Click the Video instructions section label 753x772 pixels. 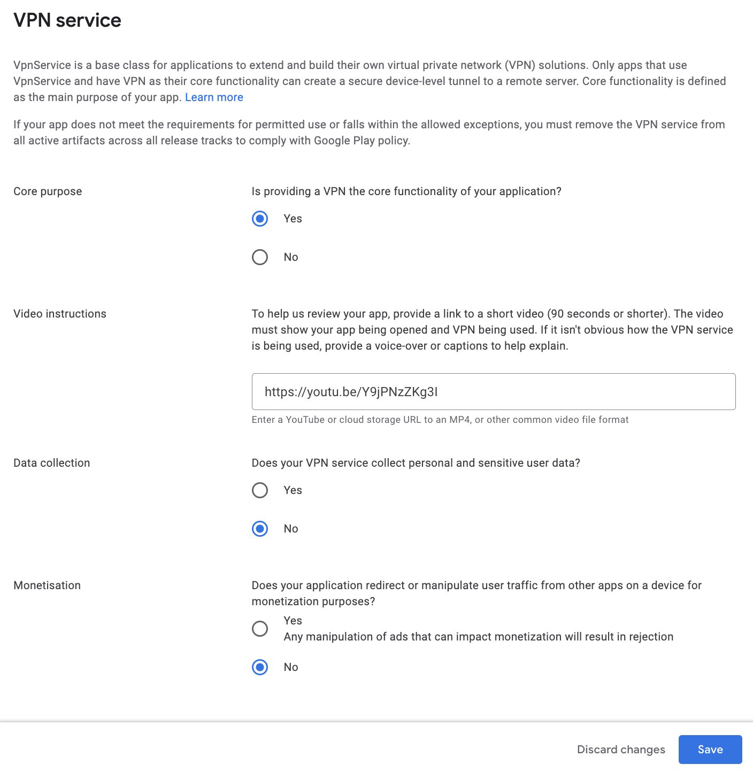tap(60, 314)
